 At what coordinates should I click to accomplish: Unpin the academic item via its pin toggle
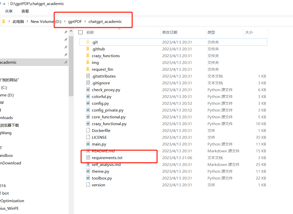point(66,62)
